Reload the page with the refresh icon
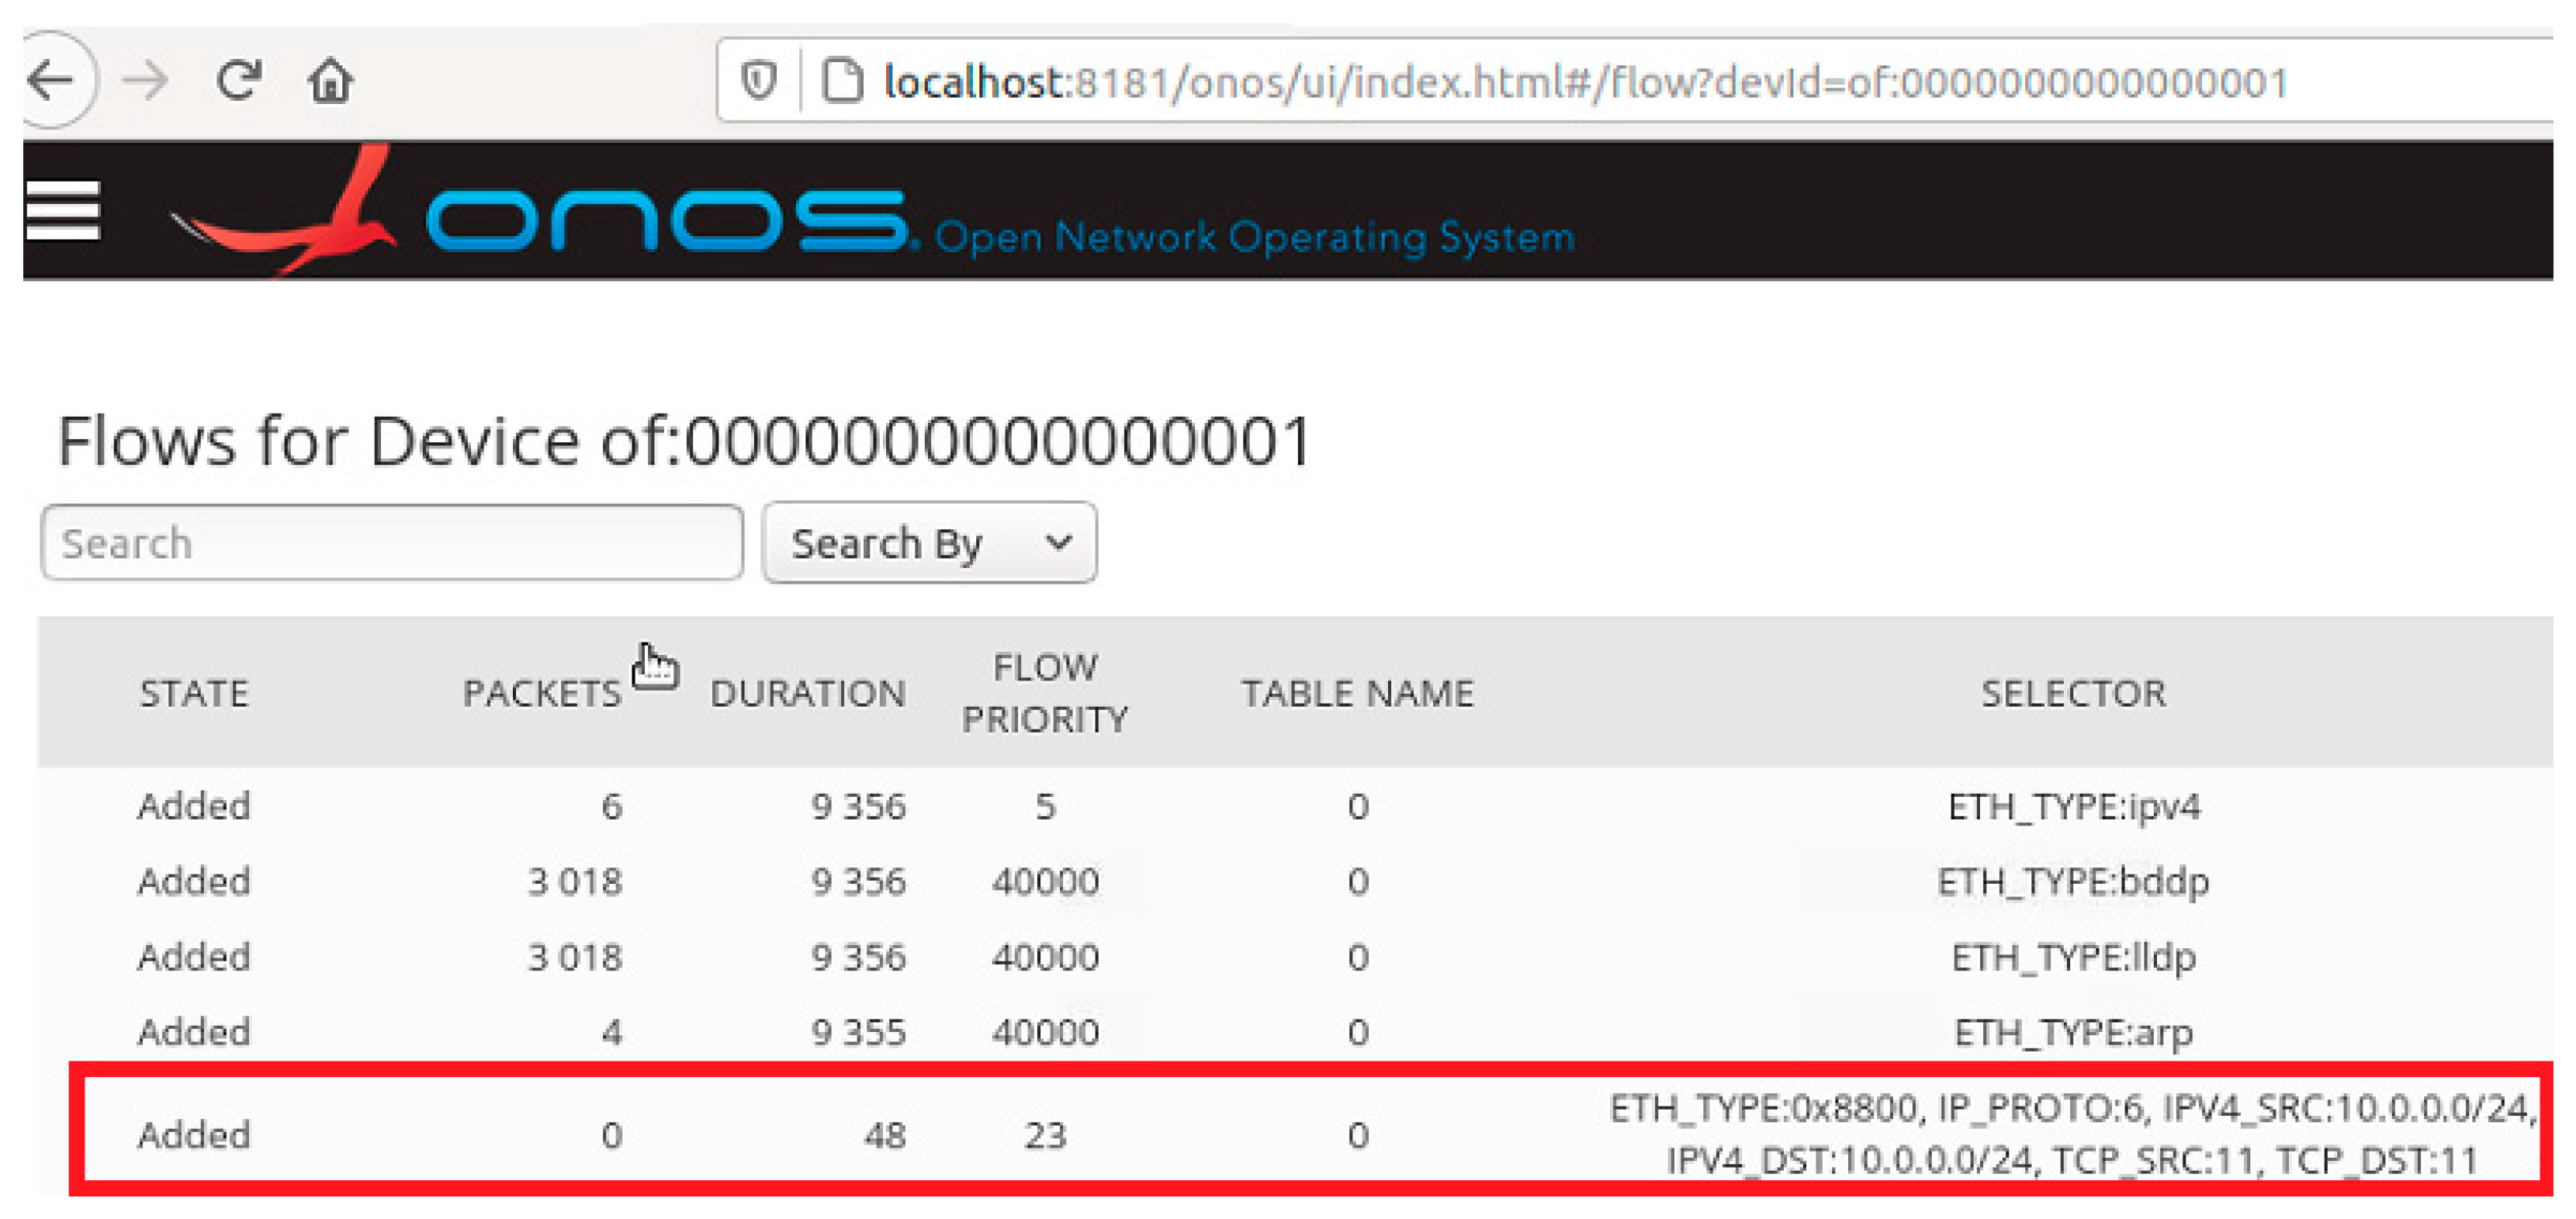Screen dimensions: 2576x1219 tap(239, 80)
